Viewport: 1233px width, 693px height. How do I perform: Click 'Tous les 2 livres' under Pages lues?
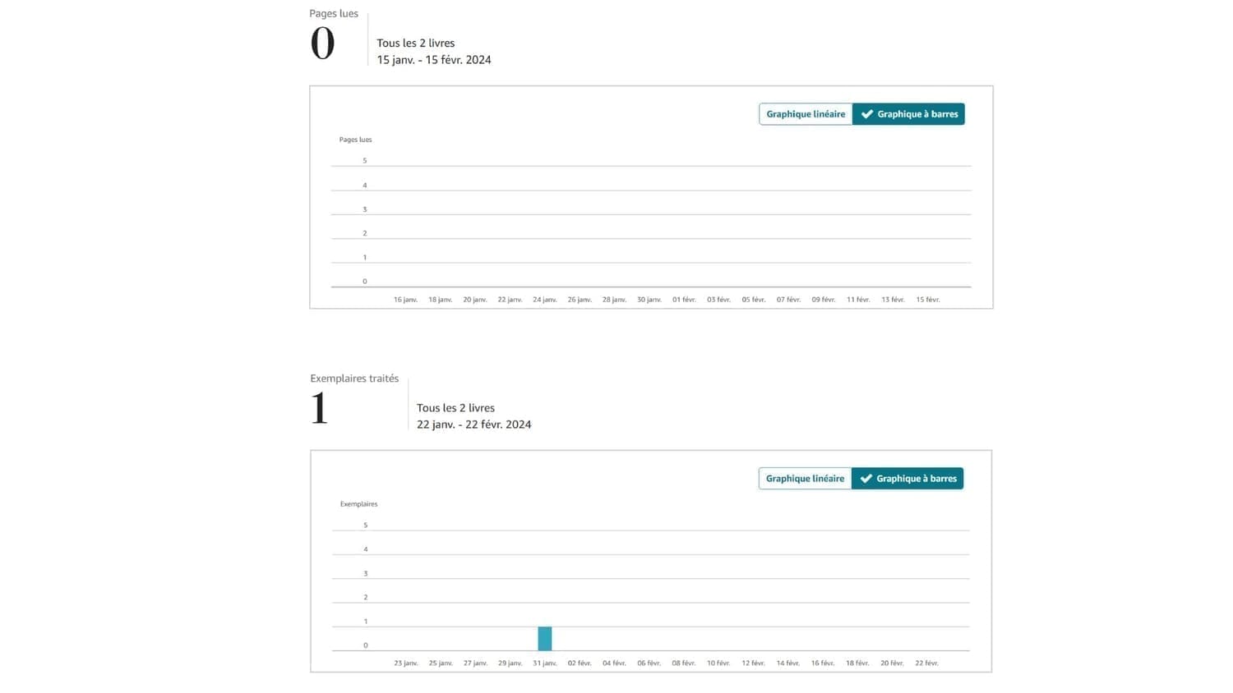(x=416, y=44)
